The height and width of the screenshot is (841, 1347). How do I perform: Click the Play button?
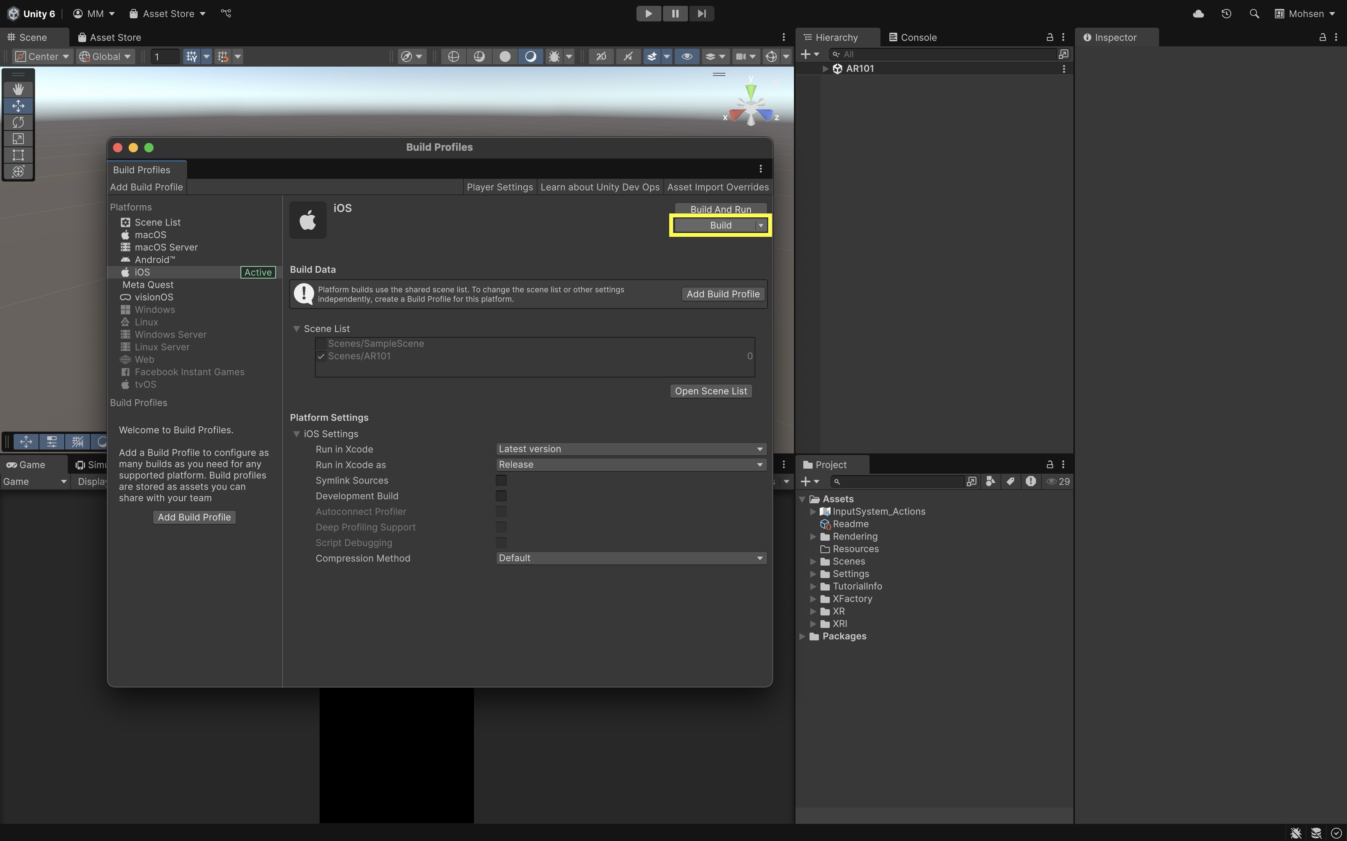coord(648,13)
